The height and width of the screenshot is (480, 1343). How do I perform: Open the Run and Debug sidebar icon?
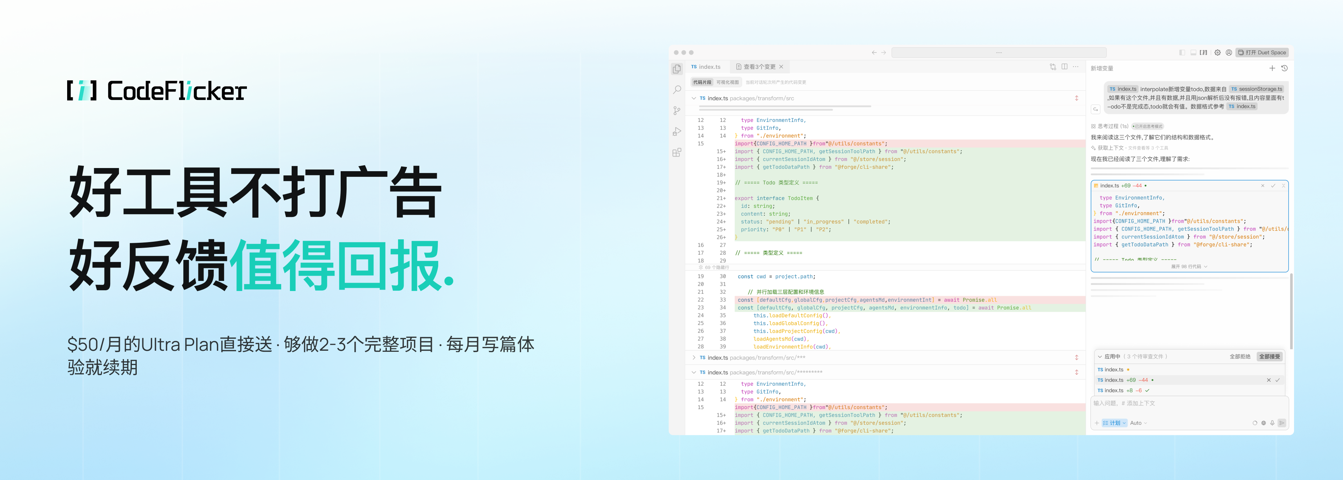coord(677,131)
